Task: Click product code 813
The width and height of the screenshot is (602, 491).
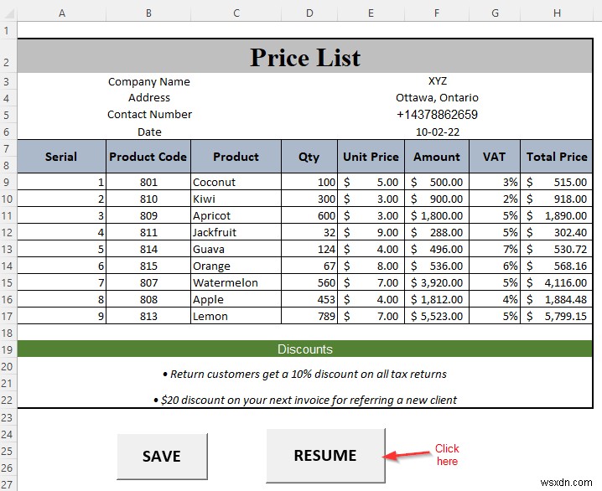Action: pyautogui.click(x=148, y=316)
